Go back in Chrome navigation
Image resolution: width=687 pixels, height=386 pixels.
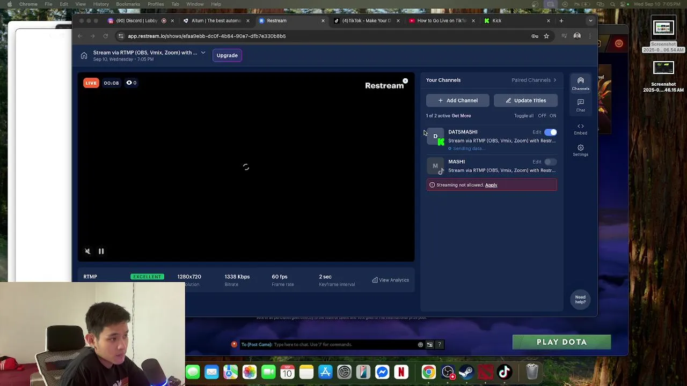click(79, 36)
